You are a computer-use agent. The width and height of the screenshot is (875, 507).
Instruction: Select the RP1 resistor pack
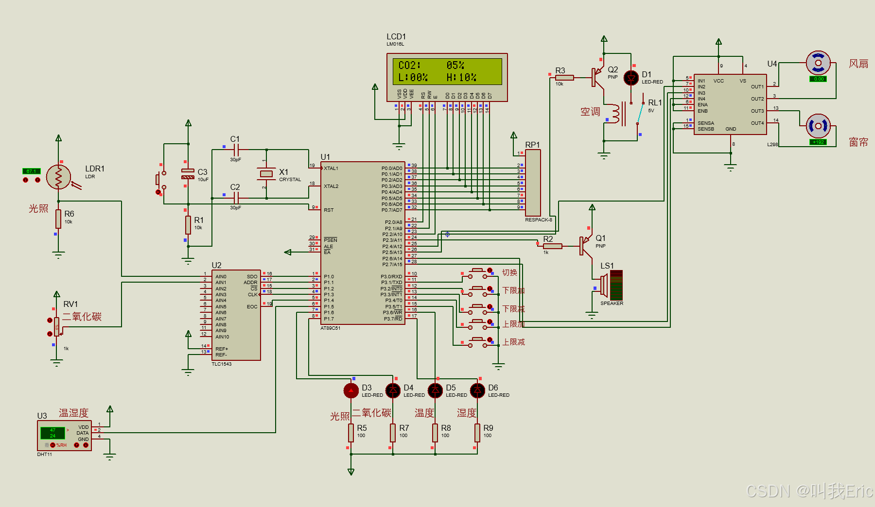click(x=533, y=183)
